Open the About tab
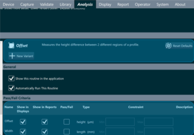194x135 pixels. (x=180, y=4)
